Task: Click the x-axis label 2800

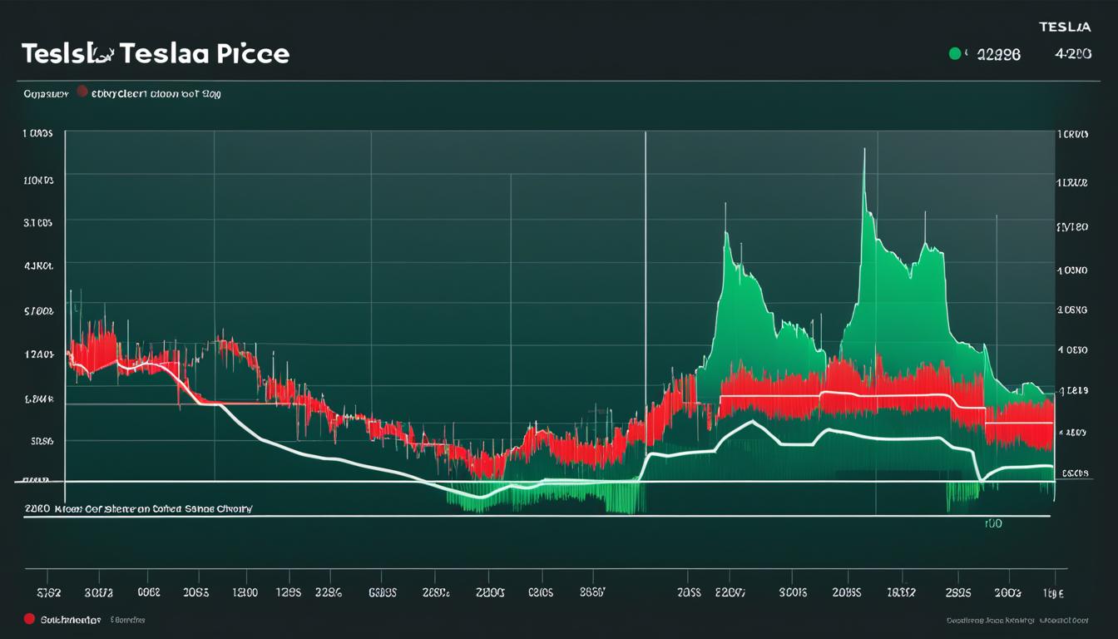Action: point(490,593)
